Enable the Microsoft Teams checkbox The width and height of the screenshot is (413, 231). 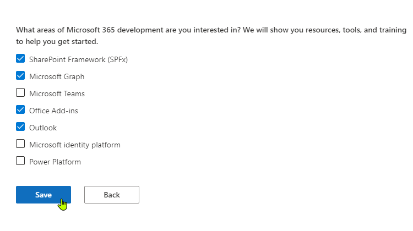(20, 93)
